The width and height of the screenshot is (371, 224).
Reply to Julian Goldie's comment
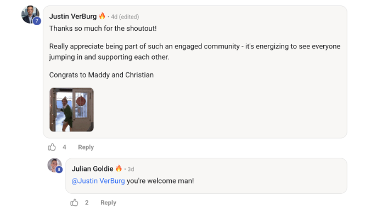108,203
